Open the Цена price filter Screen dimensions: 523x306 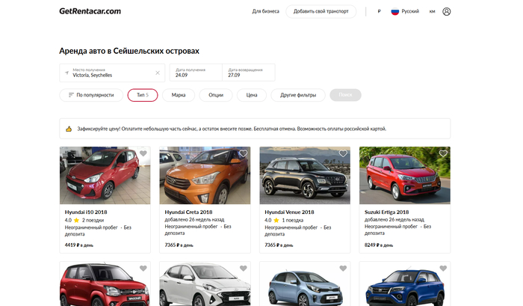pyautogui.click(x=252, y=95)
